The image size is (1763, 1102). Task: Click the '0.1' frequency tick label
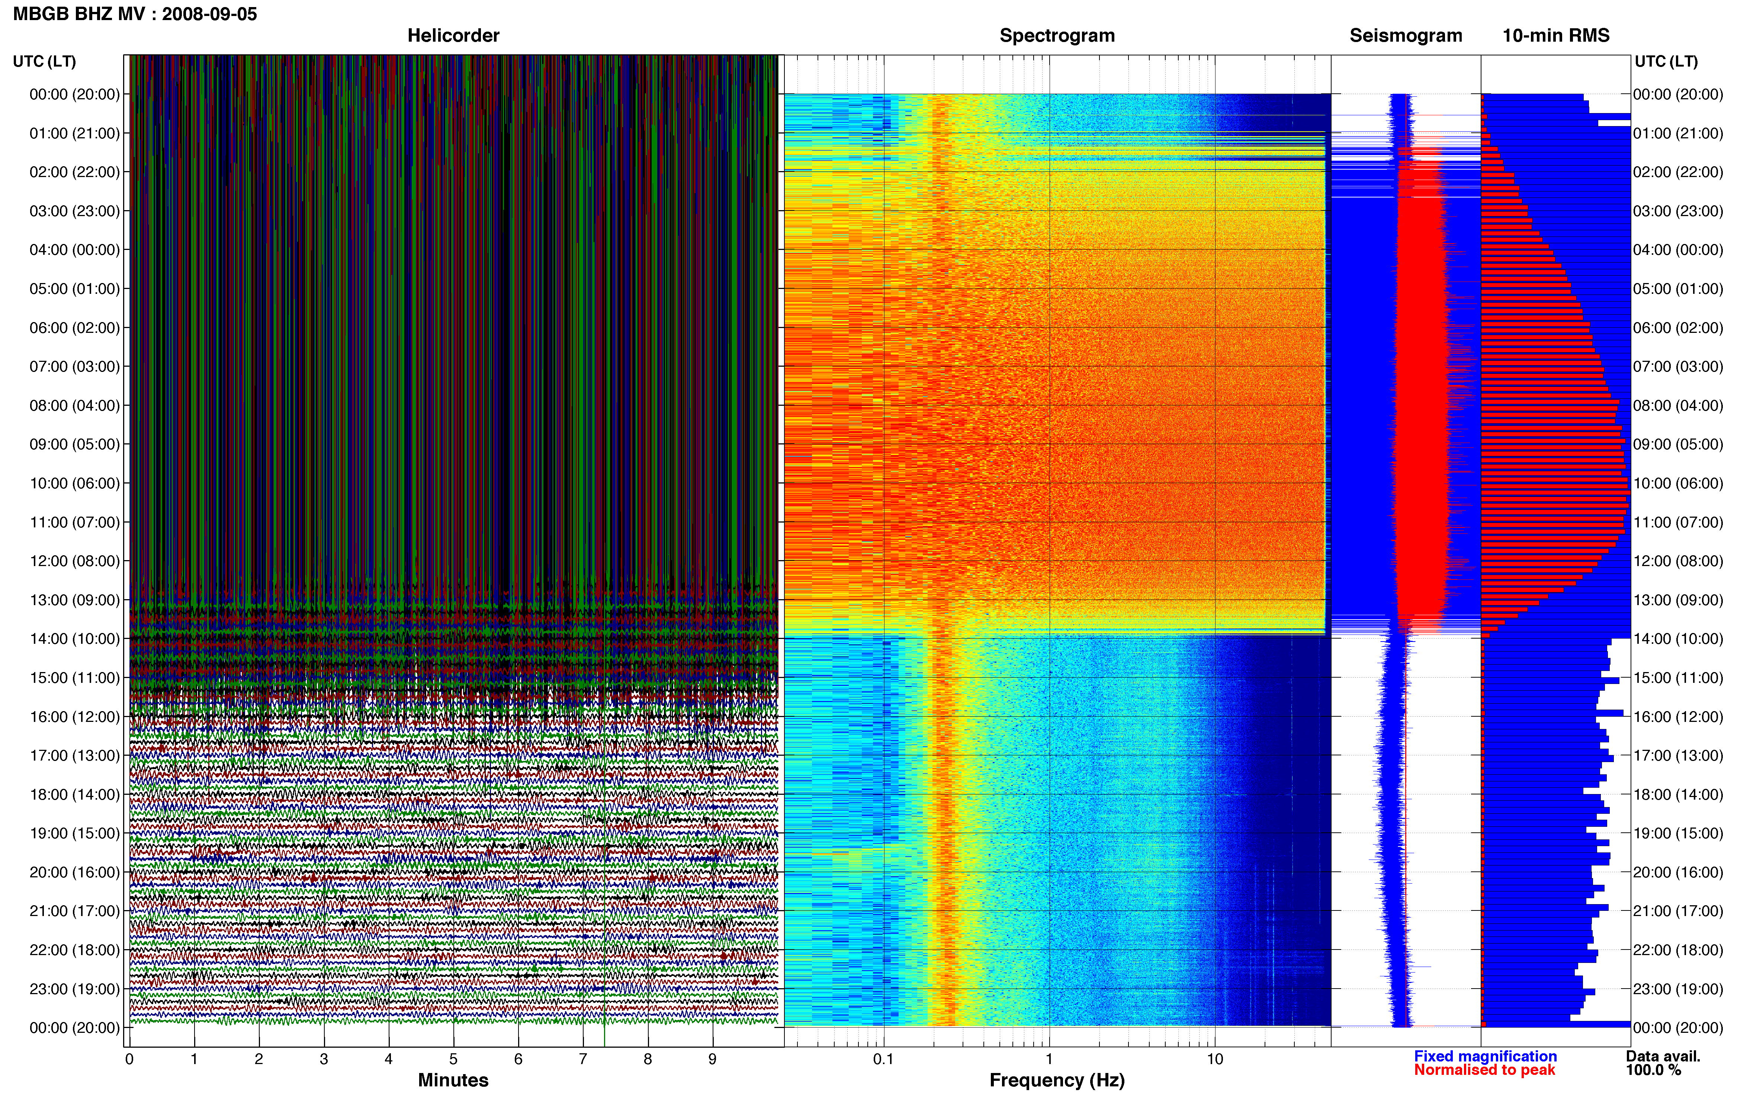883,1059
